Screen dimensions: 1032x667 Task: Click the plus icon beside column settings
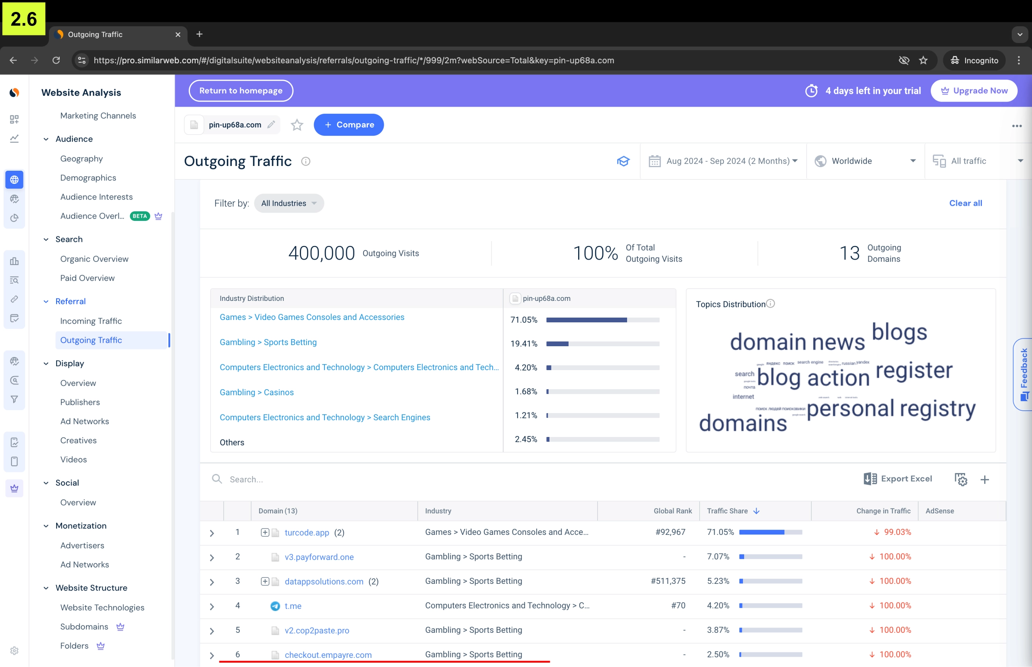984,480
